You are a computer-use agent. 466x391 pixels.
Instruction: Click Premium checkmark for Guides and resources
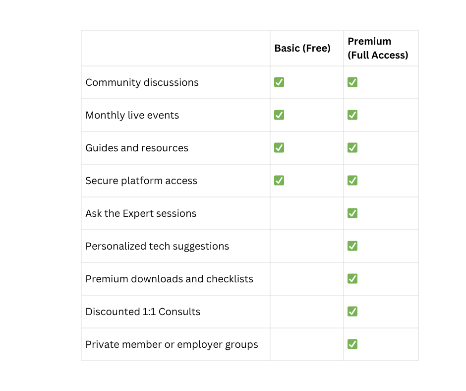pos(352,147)
